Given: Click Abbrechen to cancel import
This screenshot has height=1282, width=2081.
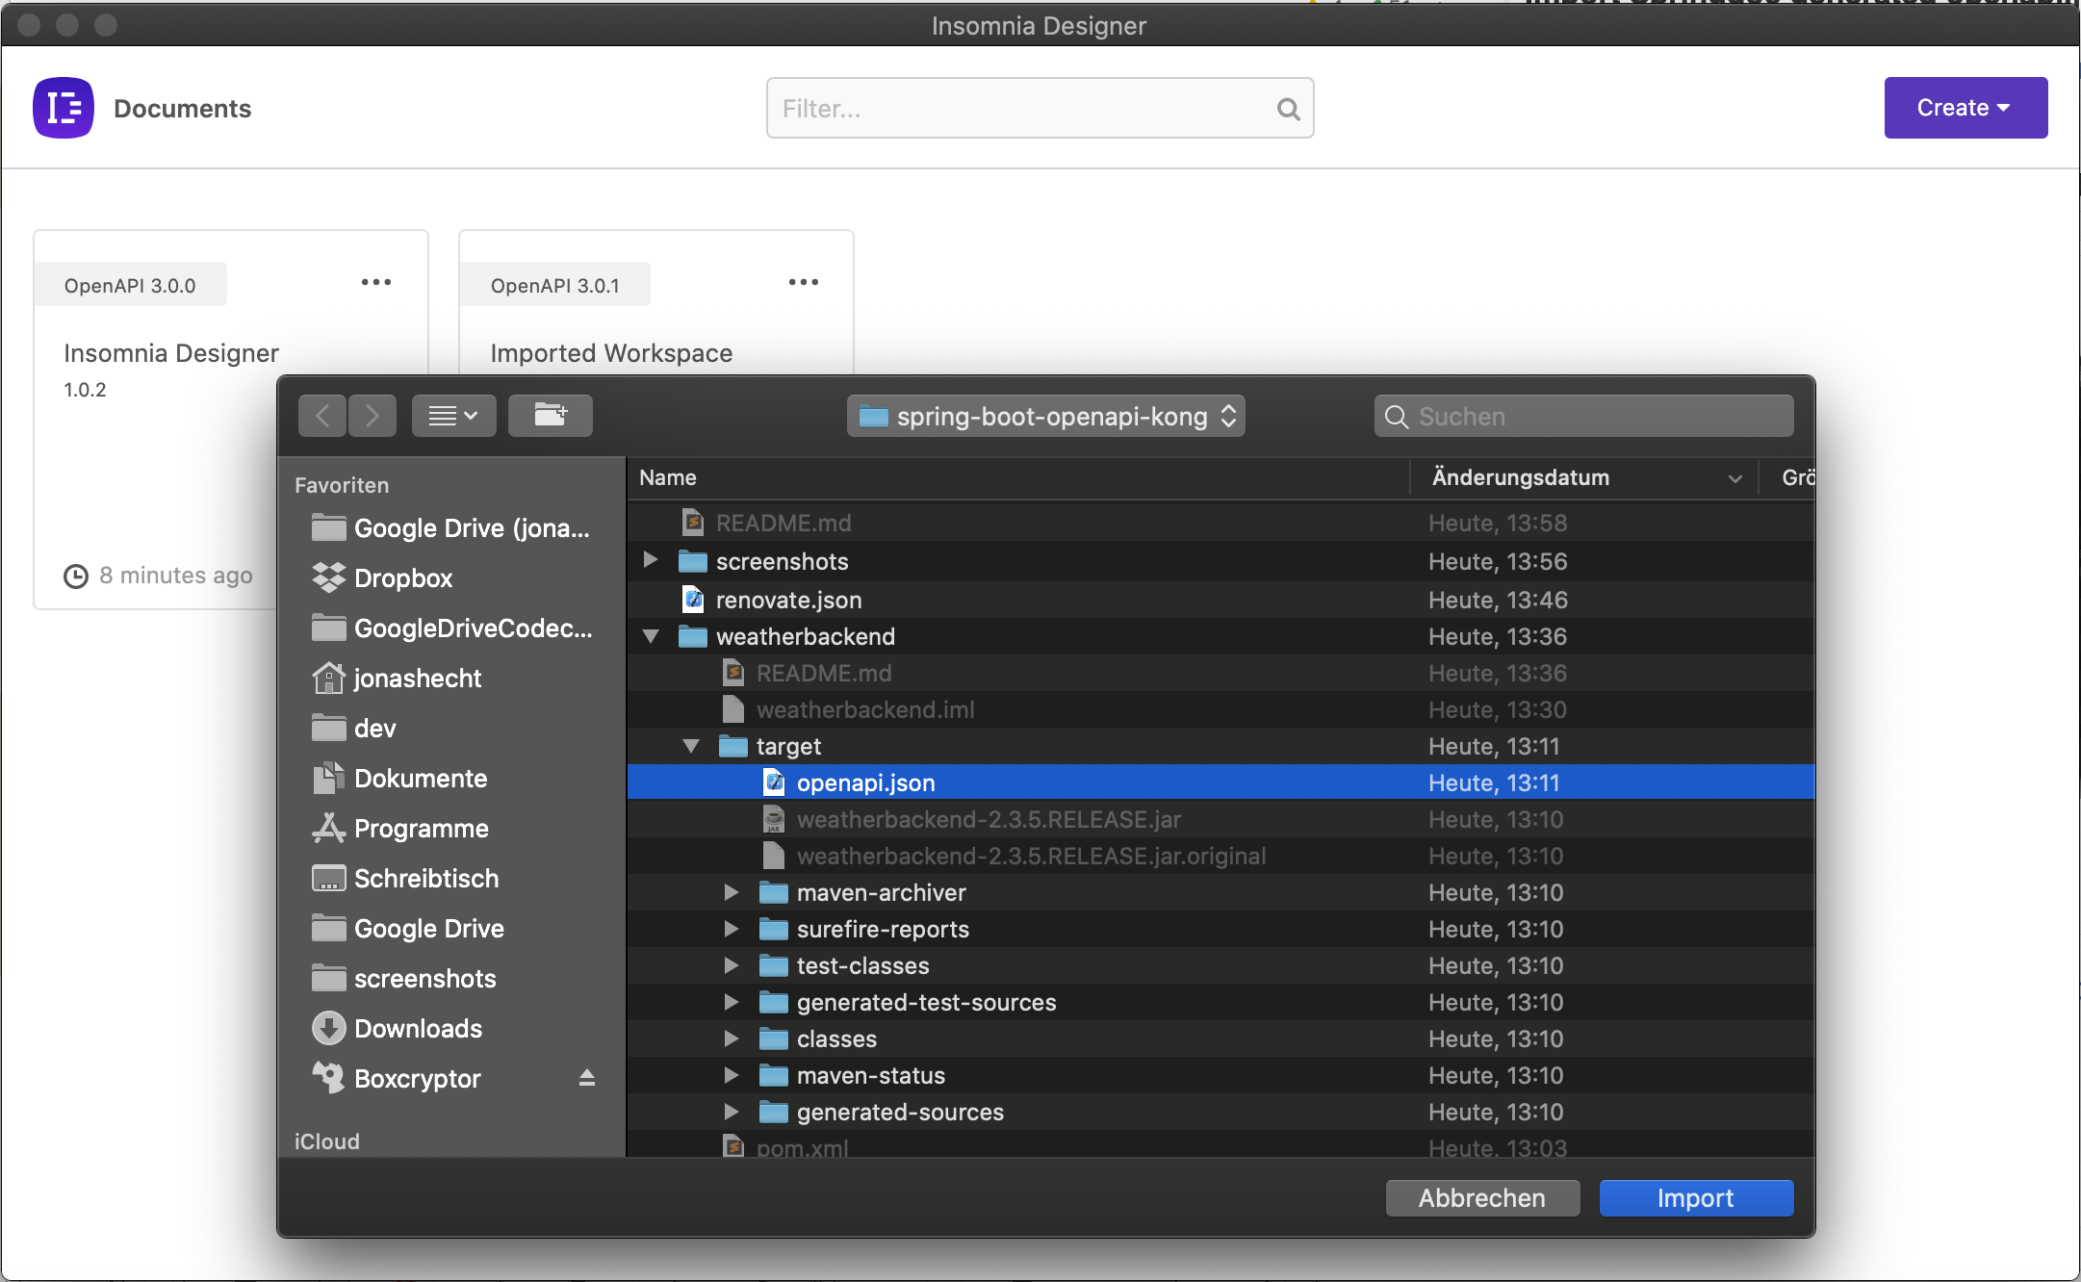Looking at the screenshot, I should 1482,1197.
